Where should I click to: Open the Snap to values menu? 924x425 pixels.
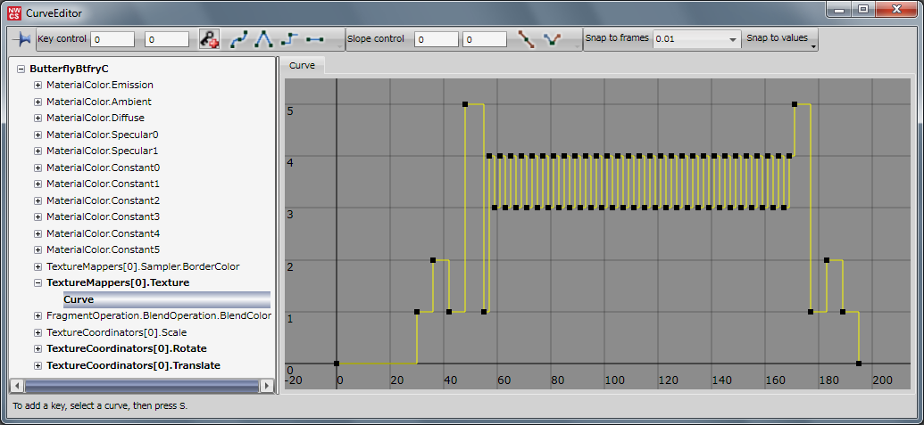click(781, 40)
